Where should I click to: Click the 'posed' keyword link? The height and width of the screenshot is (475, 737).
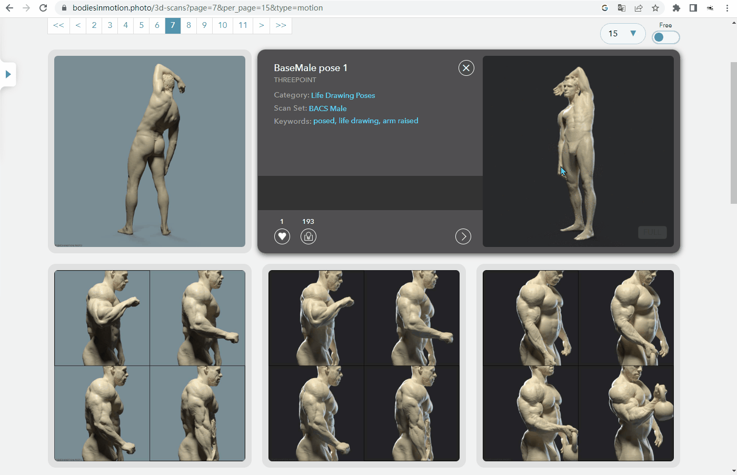coord(324,121)
